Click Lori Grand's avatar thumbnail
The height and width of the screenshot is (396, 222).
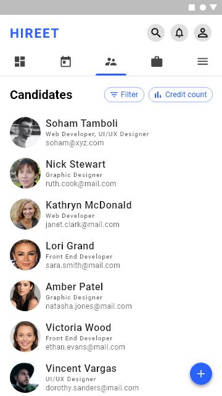point(25,255)
